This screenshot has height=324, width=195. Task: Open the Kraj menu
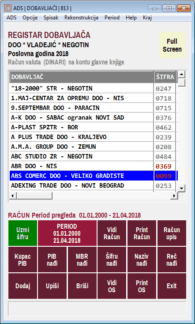coord(147,18)
